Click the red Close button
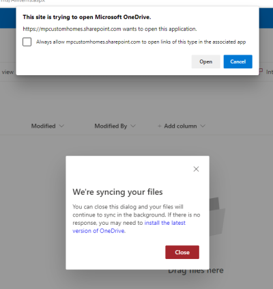273x289 pixels. [182, 252]
